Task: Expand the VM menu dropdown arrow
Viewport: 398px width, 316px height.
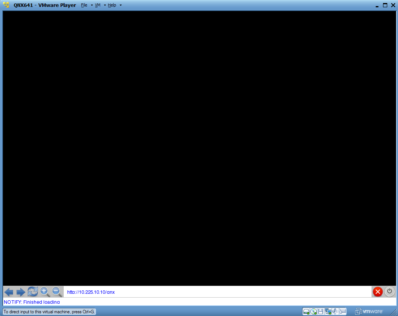Action: pyautogui.click(x=105, y=5)
